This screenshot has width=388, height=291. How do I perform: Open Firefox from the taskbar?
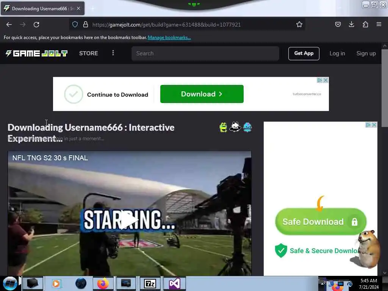pyautogui.click(x=103, y=283)
